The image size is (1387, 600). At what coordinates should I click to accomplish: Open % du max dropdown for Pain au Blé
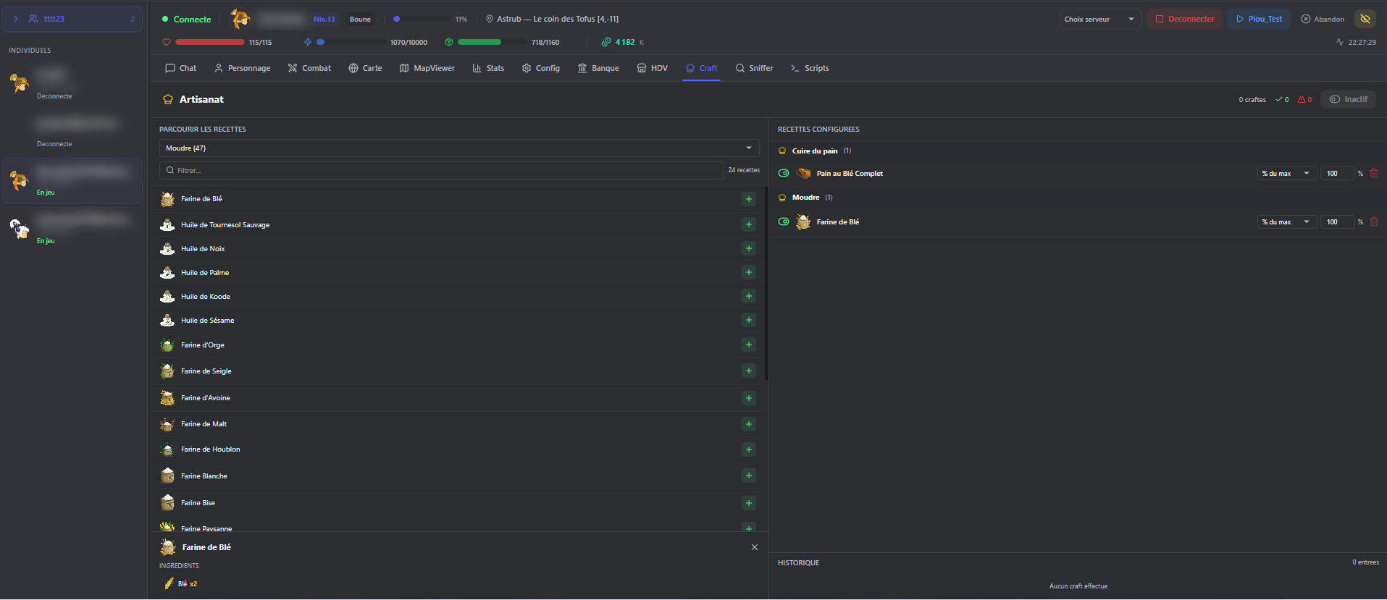click(1286, 174)
